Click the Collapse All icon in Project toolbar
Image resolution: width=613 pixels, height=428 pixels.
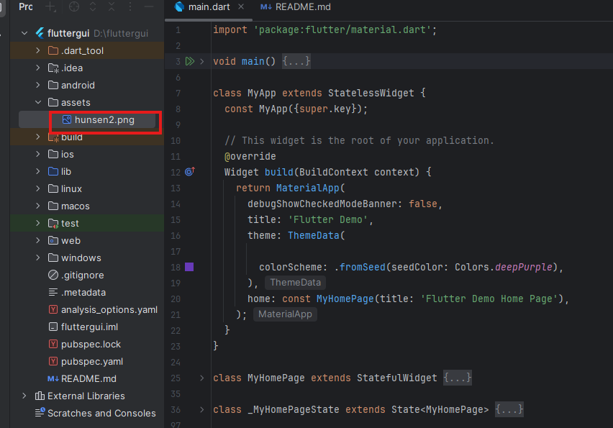111,6
